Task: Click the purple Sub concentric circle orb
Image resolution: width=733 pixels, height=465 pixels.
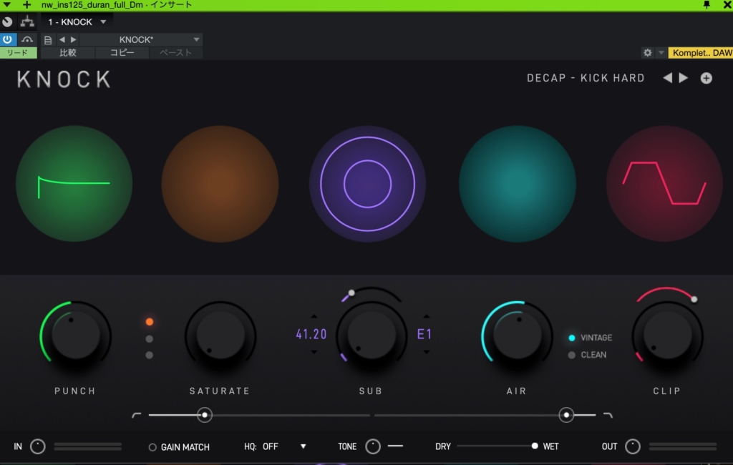Action: 367,184
